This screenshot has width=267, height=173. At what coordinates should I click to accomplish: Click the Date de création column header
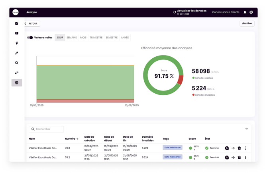[90, 138]
